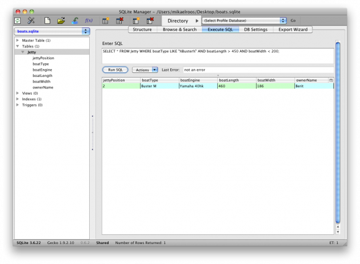Select the boatLength column in tree
This screenshot has width=360, height=264.
click(x=42, y=76)
